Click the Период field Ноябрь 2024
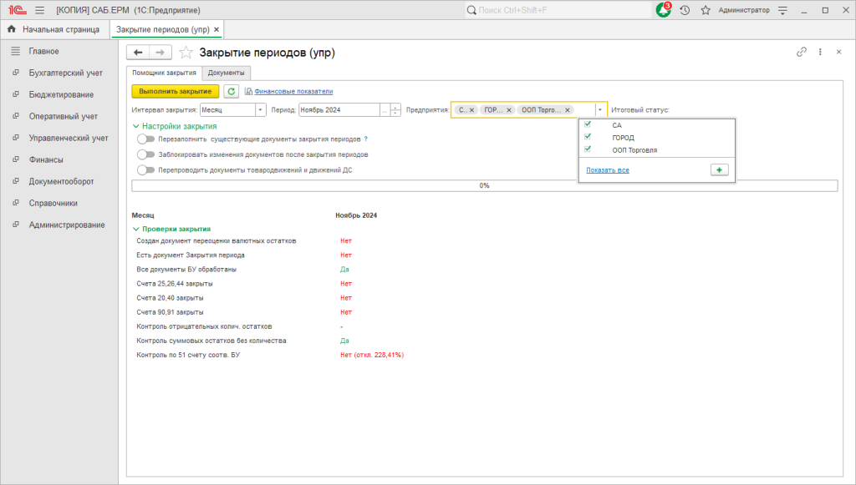856x485 pixels. tap(339, 110)
